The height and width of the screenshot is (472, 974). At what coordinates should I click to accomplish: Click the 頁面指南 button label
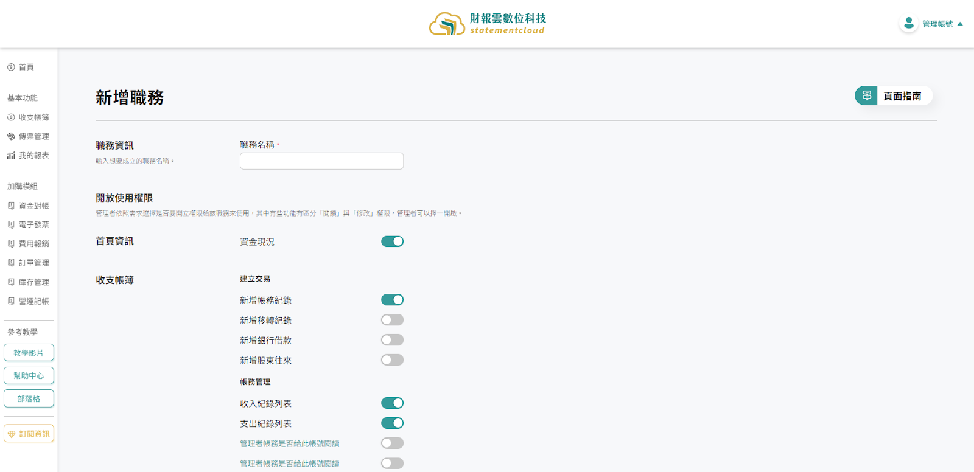click(902, 96)
